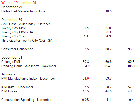
Task: Click the 44.5 ISM Prices value
Action: point(108,91)
